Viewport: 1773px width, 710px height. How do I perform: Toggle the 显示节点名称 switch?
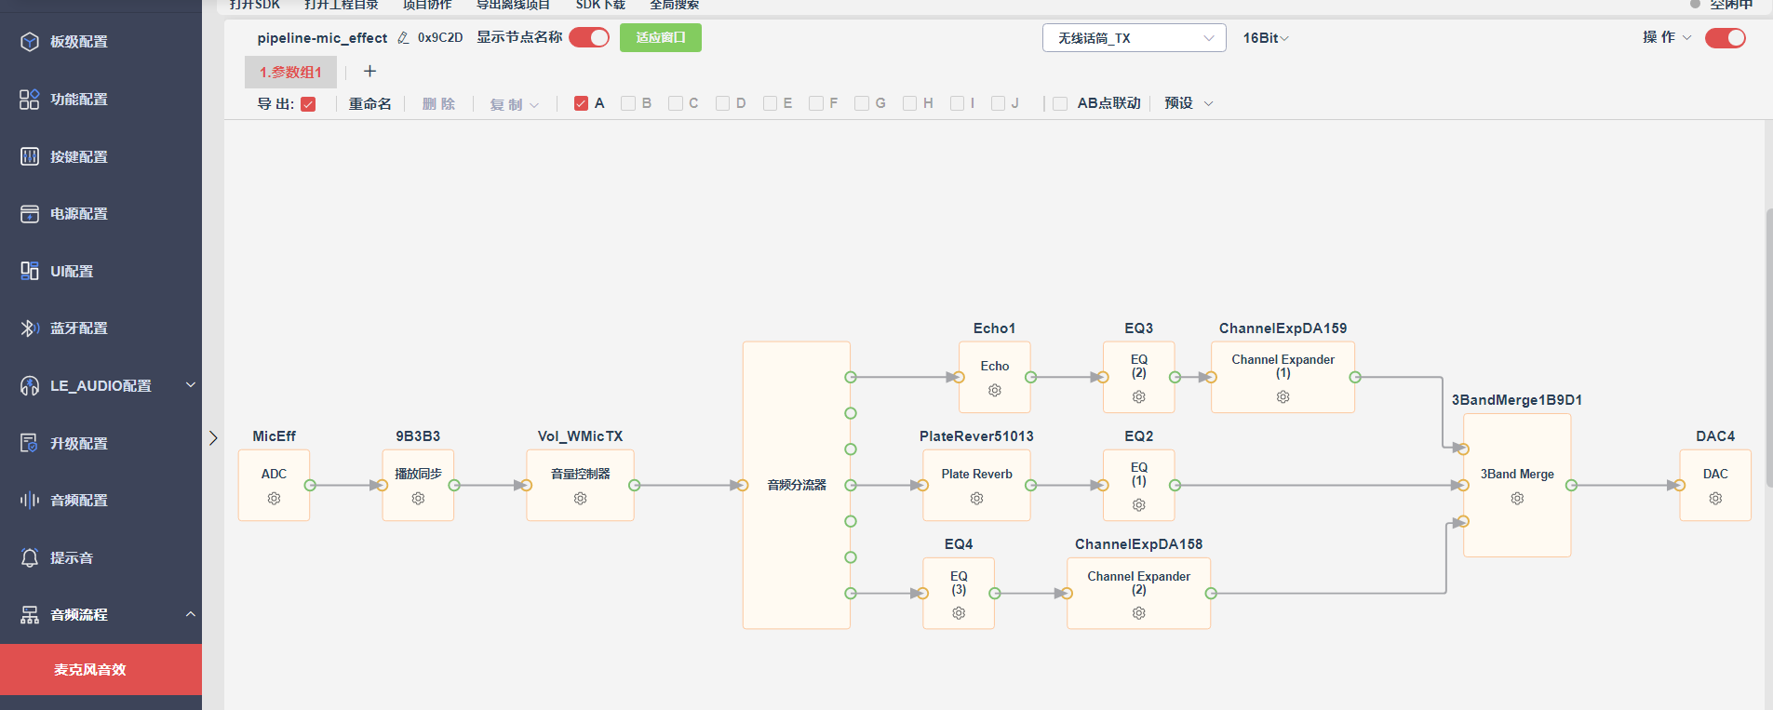coord(589,37)
